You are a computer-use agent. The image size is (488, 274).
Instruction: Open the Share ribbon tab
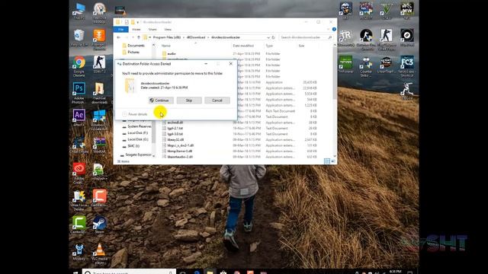tap(152, 29)
